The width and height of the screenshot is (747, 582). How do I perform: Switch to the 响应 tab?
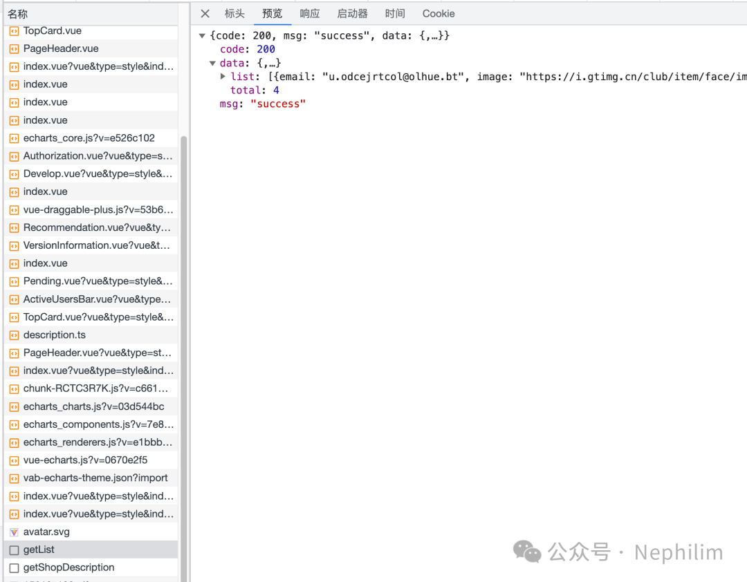point(310,14)
